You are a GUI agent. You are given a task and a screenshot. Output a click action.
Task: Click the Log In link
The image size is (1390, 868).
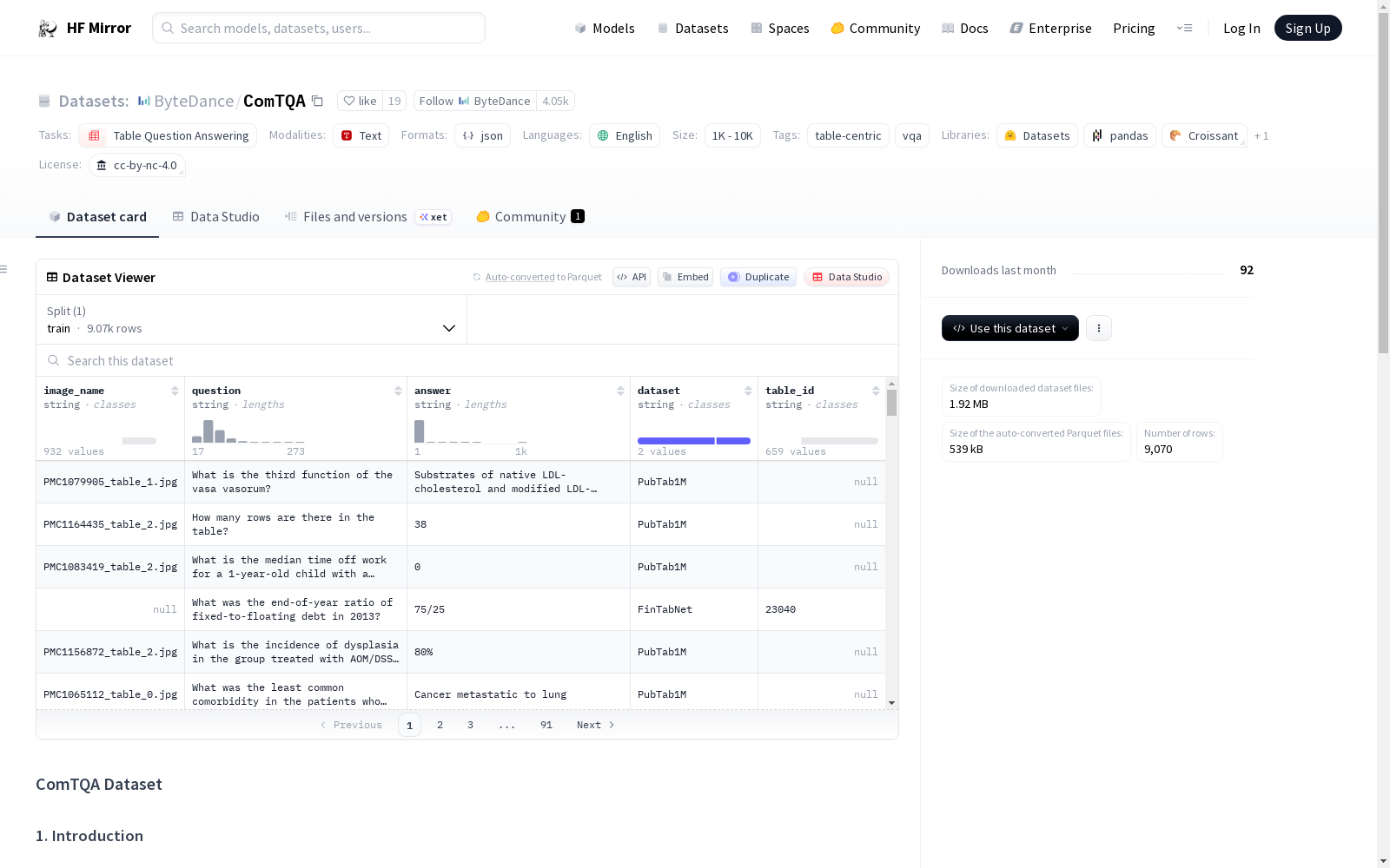(1241, 29)
